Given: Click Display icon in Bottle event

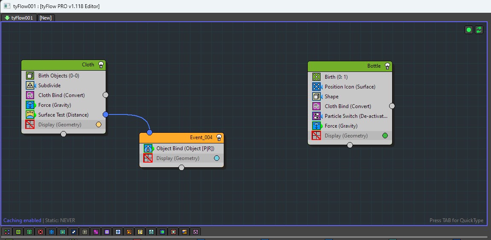Looking at the screenshot, I should pos(317,136).
